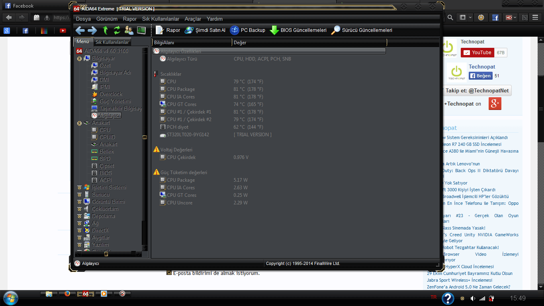Click the Ağ network icon in the tree
This screenshot has width=544, height=306.
point(87,224)
